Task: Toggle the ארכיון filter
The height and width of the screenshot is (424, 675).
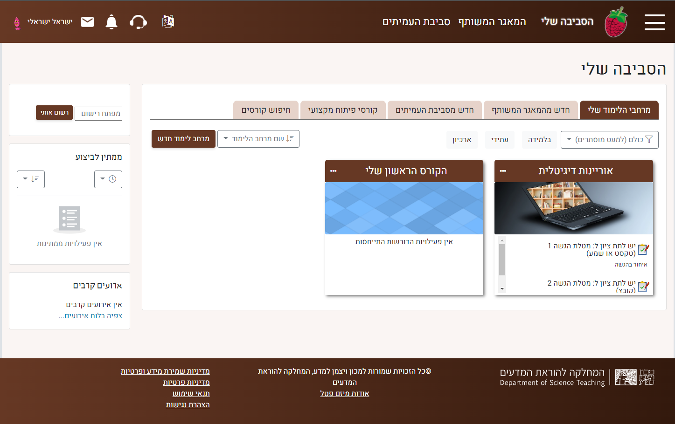Action: (462, 140)
